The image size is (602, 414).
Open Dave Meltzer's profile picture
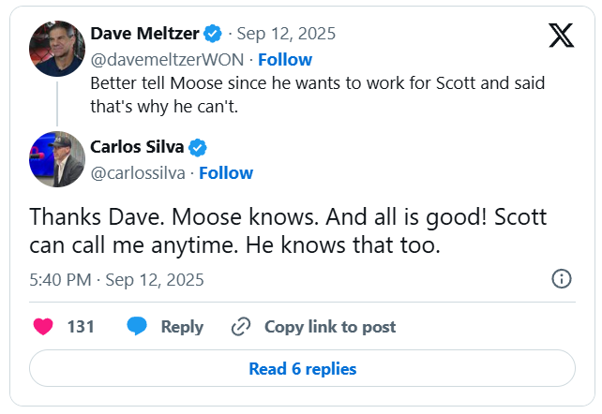pos(56,47)
